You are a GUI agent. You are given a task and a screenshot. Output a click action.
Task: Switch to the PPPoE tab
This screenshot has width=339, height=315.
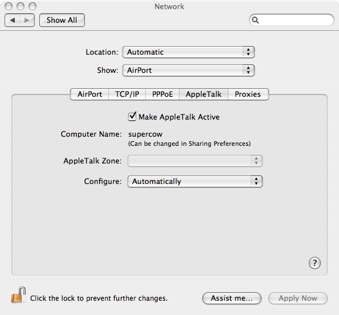(x=162, y=94)
